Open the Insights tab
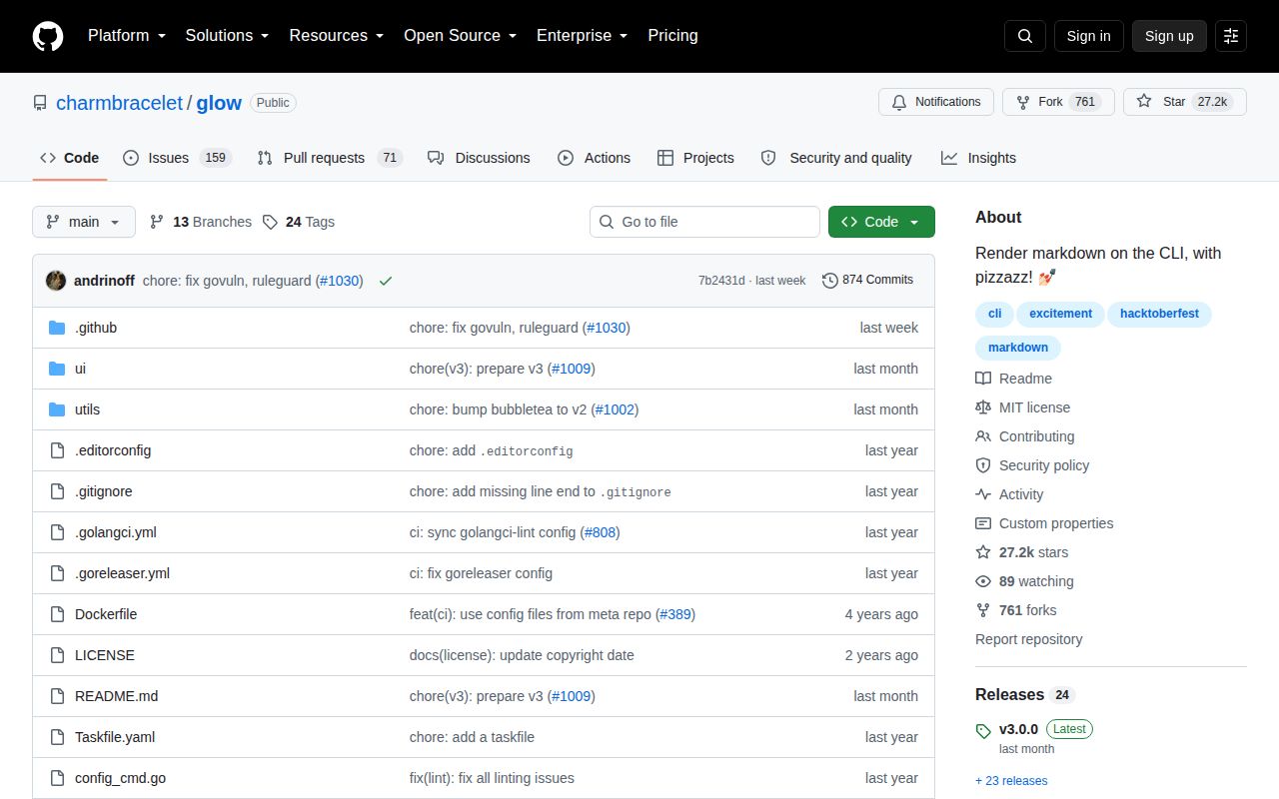 (x=978, y=158)
